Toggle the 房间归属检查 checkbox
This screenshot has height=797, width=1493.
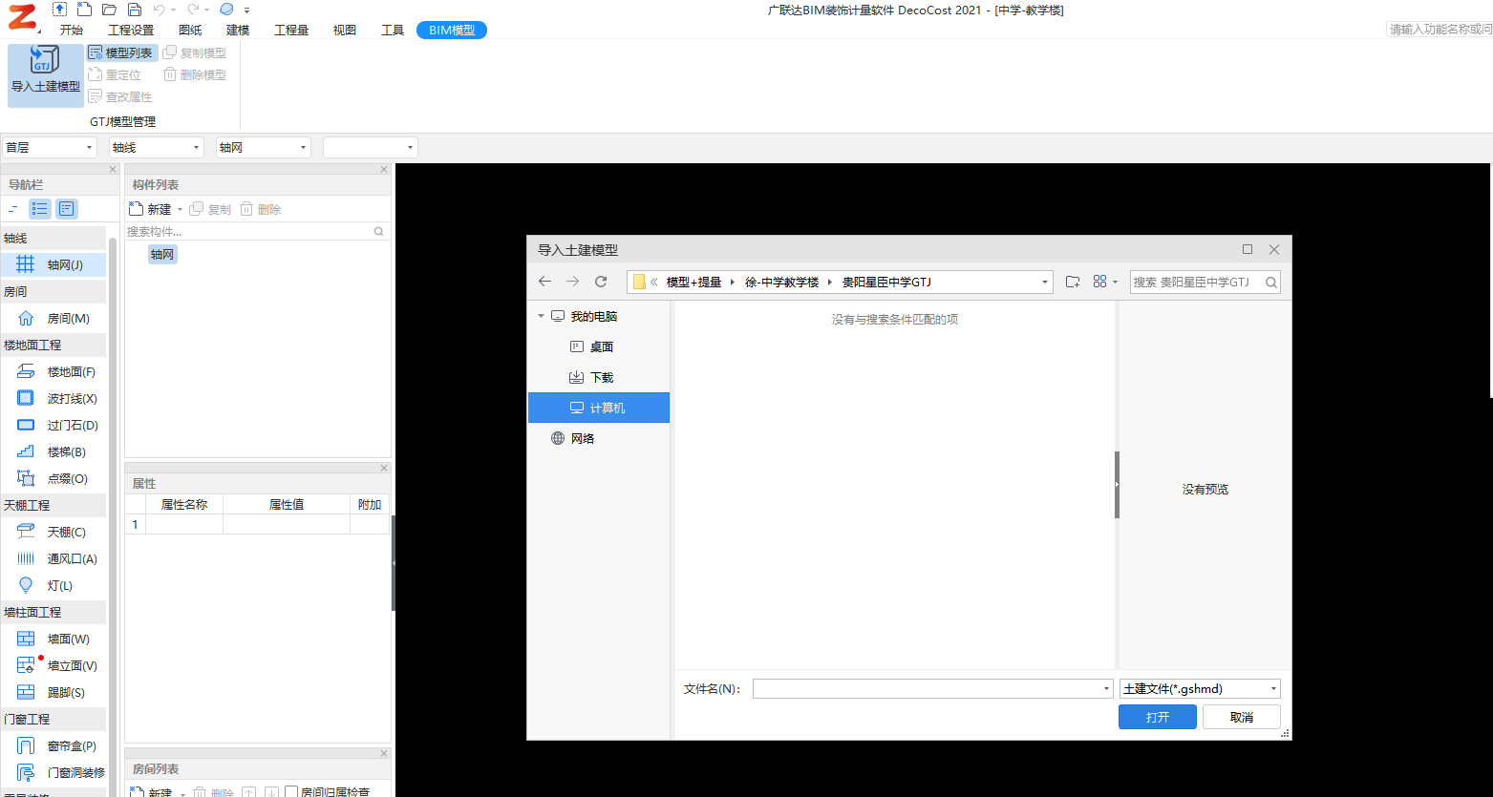click(291, 792)
